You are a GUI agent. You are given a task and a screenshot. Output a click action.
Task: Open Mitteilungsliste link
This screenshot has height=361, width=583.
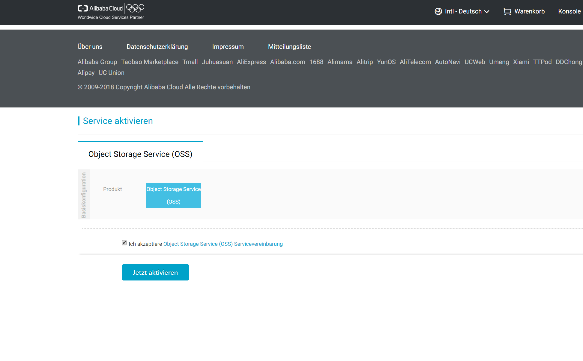(289, 47)
